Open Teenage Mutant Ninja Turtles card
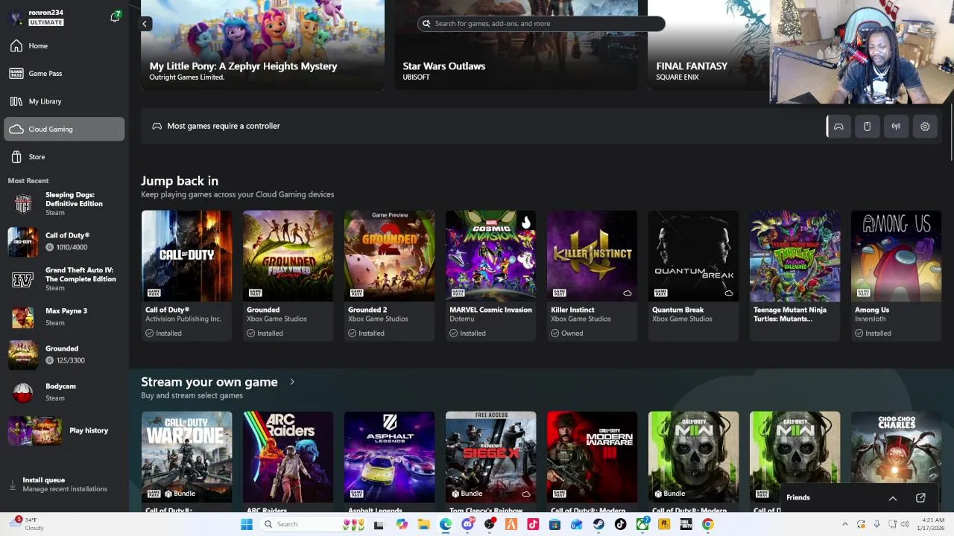Image resolution: width=954 pixels, height=536 pixels. tap(795, 275)
